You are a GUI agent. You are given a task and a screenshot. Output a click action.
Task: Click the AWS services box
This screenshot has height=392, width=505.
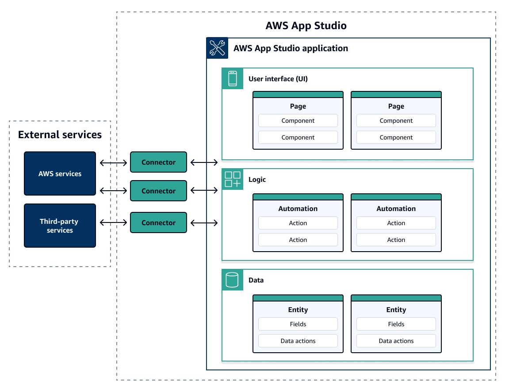60,173
